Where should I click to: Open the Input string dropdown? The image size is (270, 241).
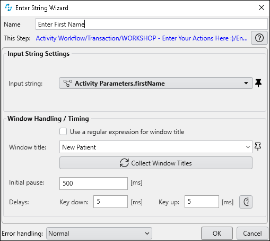pyautogui.click(x=156, y=83)
